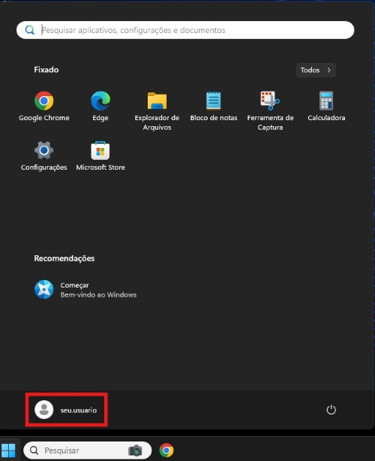Launch Microsoft Store

tap(100, 156)
